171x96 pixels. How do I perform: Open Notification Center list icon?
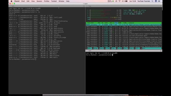[159, 1]
